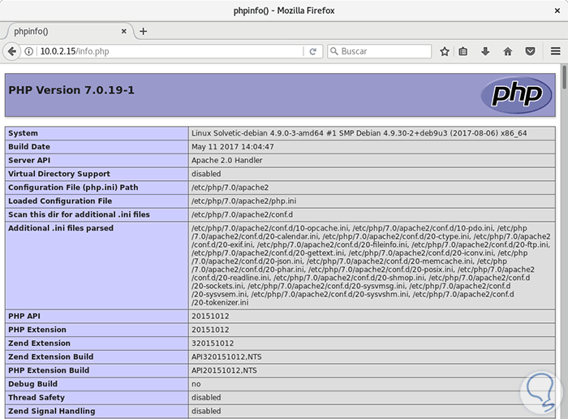The image size is (568, 419).
Task: Open site information icon in address bar
Action: 28,51
